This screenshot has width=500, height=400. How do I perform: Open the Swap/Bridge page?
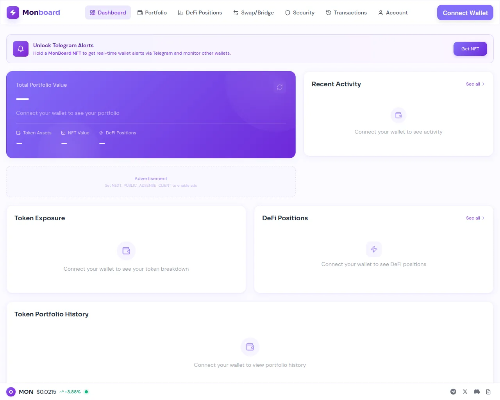click(254, 12)
